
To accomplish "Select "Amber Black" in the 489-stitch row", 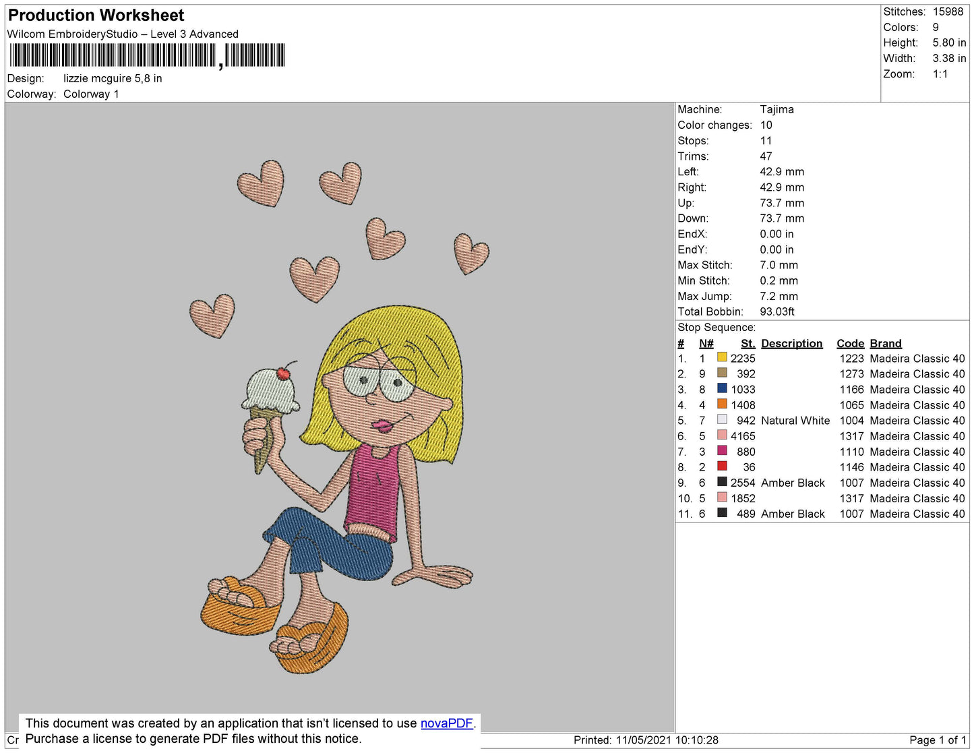I will (x=793, y=514).
